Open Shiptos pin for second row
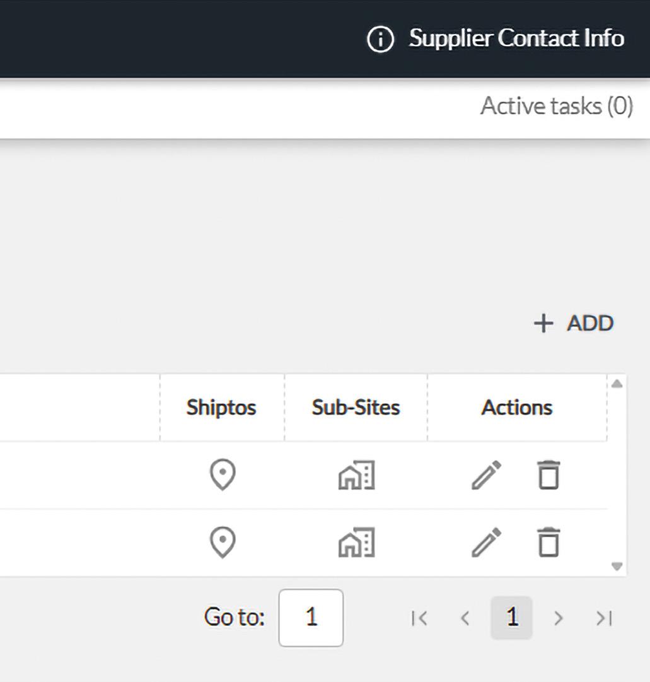This screenshot has height=682, width=650. [223, 543]
